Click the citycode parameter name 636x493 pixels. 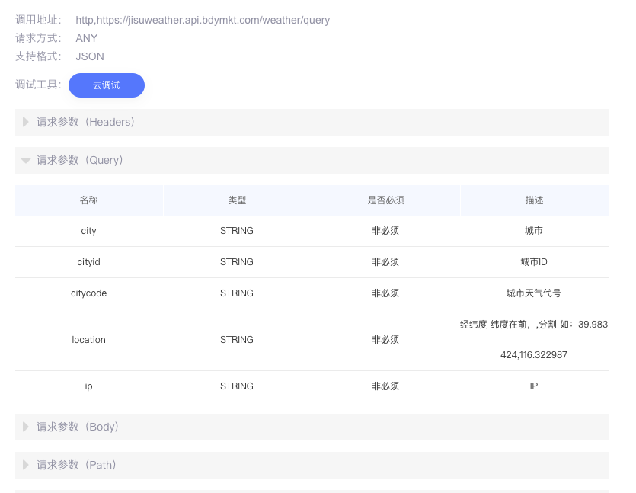pos(88,293)
